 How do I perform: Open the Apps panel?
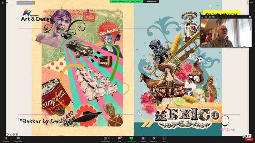[164, 139]
